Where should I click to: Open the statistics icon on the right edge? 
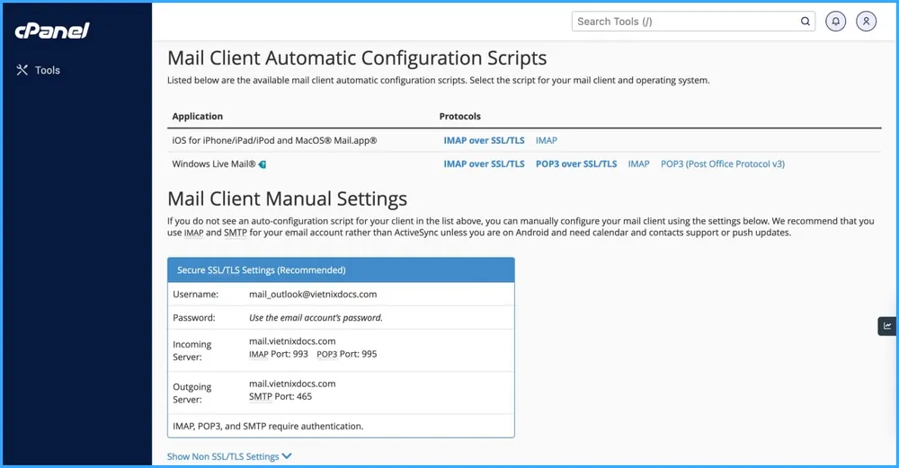coord(887,326)
